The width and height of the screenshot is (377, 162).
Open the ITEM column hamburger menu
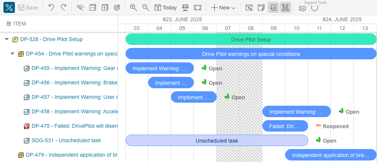tap(9, 24)
